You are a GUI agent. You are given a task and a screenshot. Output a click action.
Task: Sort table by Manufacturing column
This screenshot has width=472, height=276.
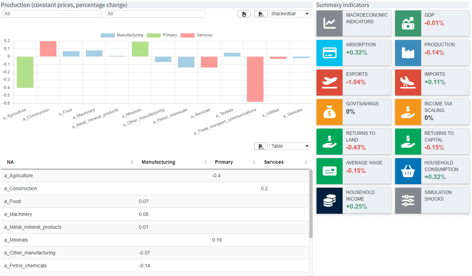159,162
